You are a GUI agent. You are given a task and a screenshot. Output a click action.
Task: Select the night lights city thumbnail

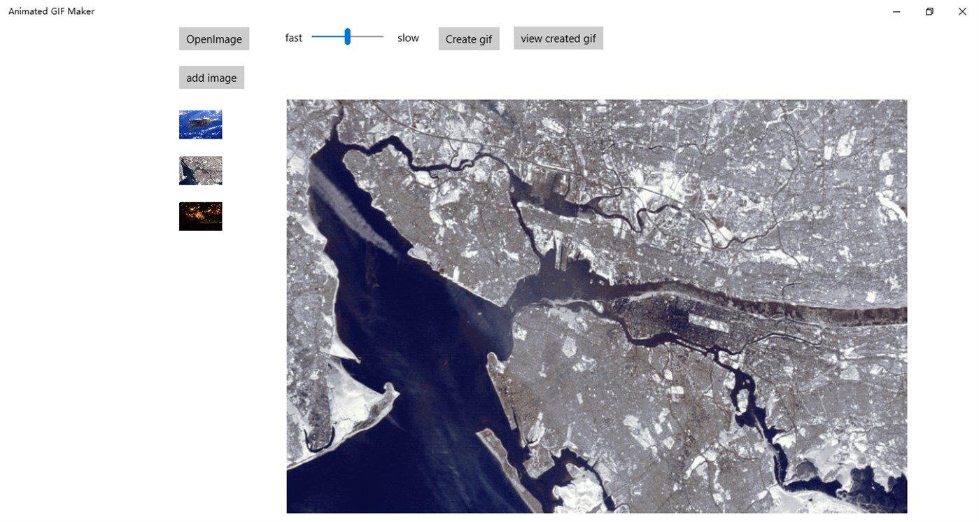[x=200, y=216]
